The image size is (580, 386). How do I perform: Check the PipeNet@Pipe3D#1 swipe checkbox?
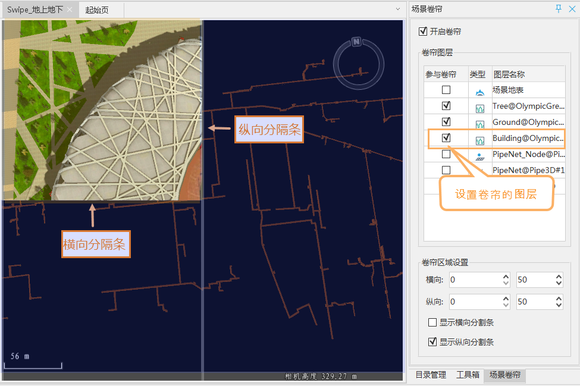click(446, 170)
